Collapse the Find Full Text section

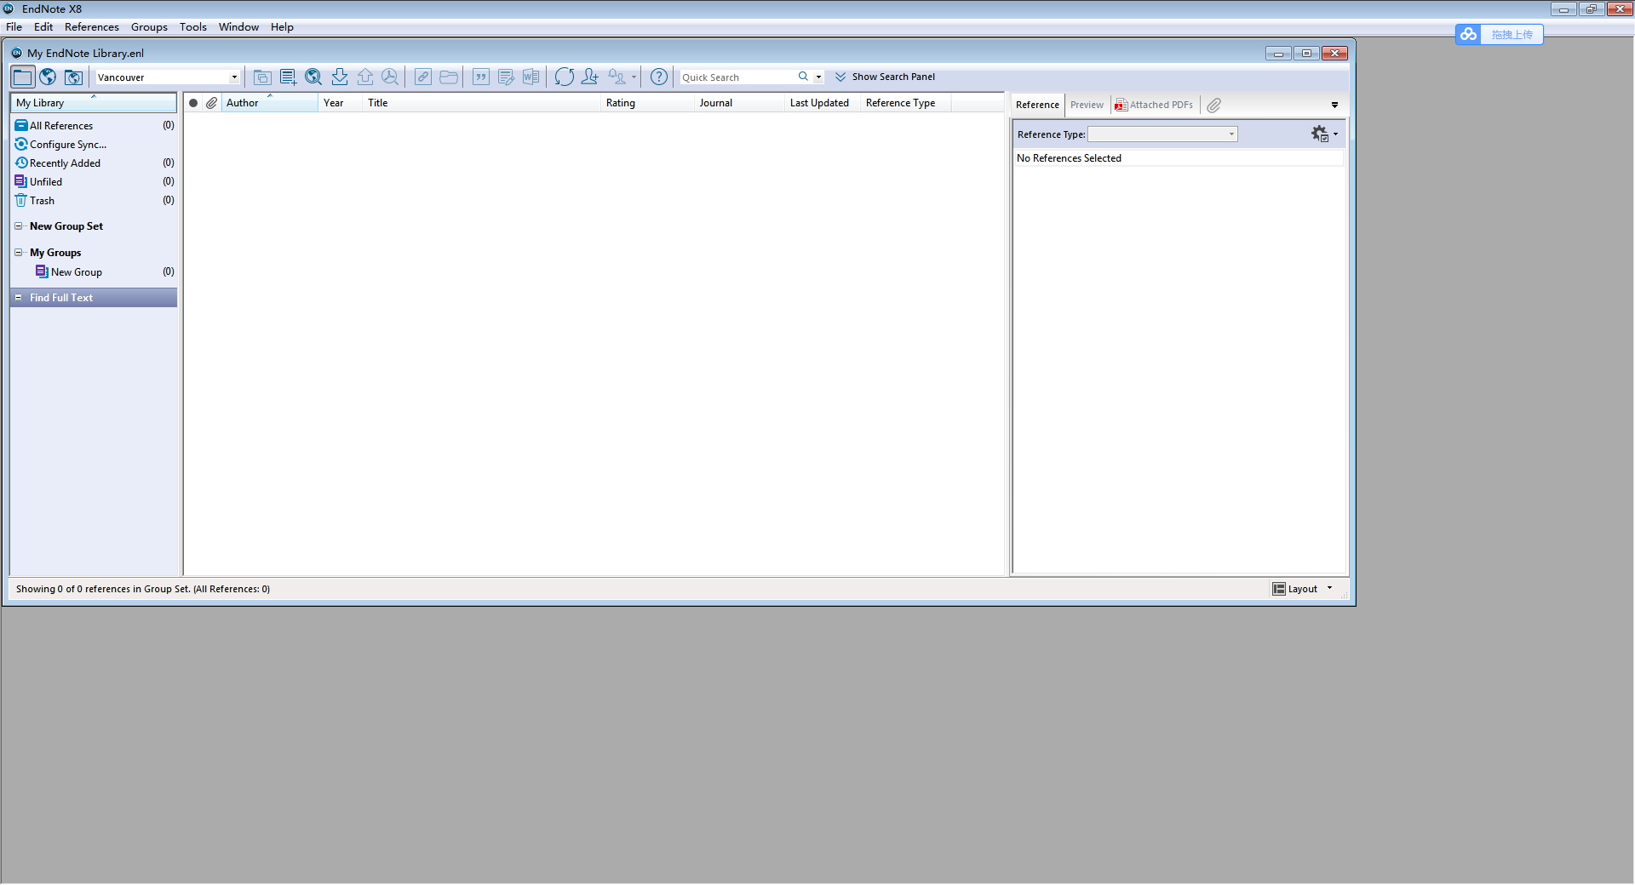click(x=19, y=298)
